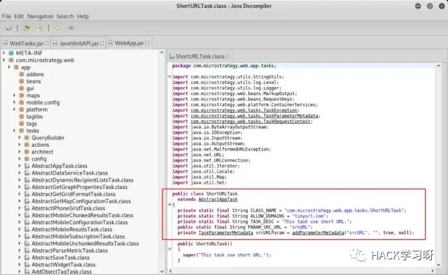Viewport: 448px width, 275px height.
Task: Click the tree panel scroll-down arrow
Action: click(x=162, y=271)
